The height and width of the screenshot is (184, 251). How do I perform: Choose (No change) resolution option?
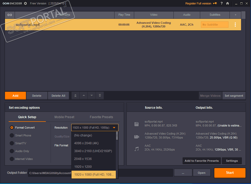point(94,135)
